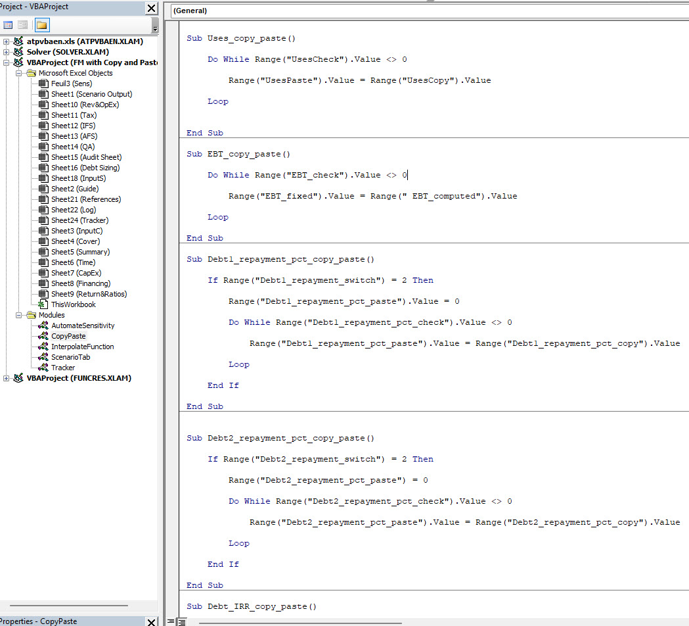Select the Sheet15 (Audit Sheet) icon
689x626 pixels.
43,158
